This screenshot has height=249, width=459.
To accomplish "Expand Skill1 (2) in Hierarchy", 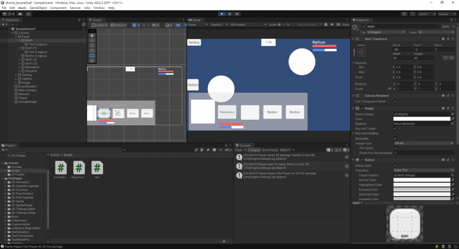I will click(19, 60).
